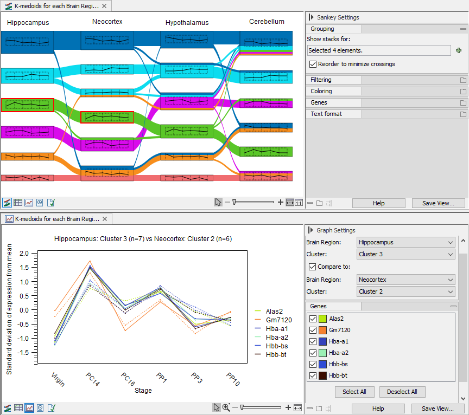The image size is (469, 415).
Task: Reset Sankey zoom to 1:1
Action: point(299,202)
